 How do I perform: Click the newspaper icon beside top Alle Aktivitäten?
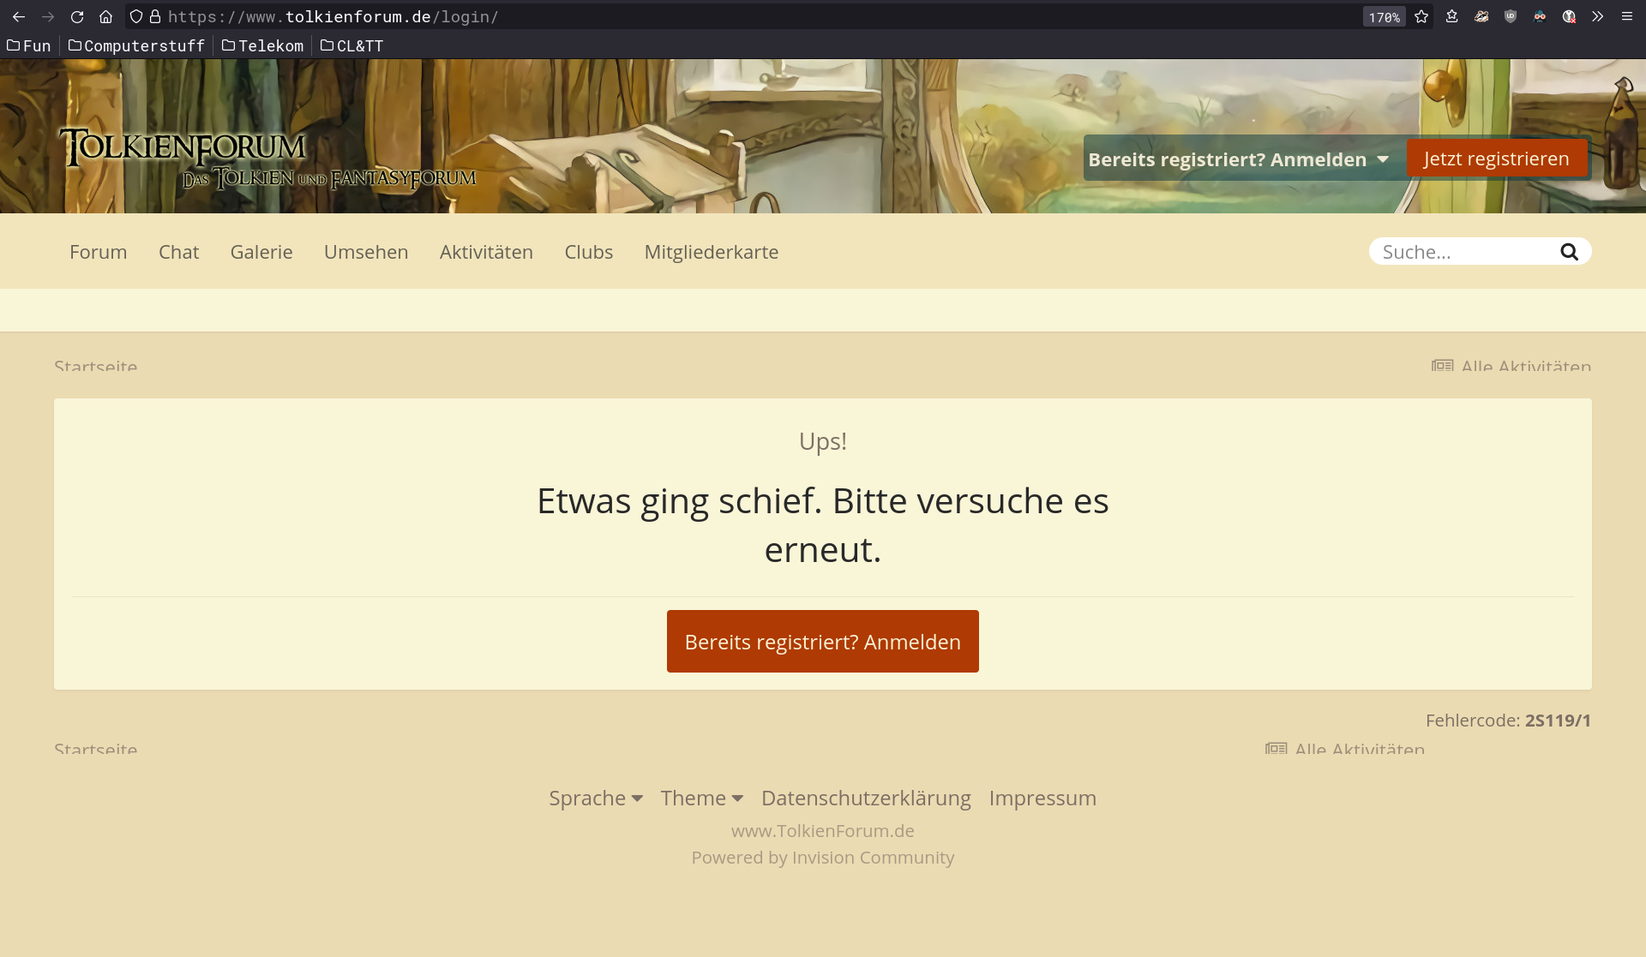[1443, 366]
